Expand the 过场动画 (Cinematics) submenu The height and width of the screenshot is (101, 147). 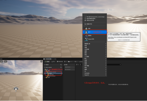[x=94, y=49]
